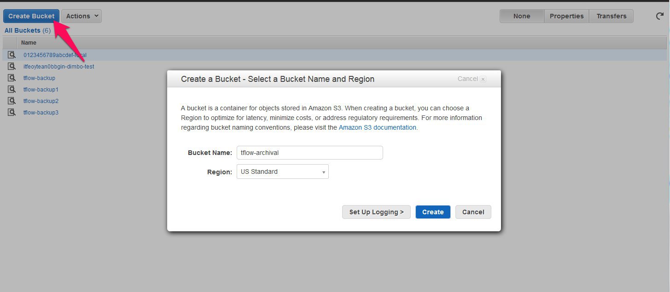Click the Set Up Logging button
This screenshot has width=670, height=292.
coord(376,212)
